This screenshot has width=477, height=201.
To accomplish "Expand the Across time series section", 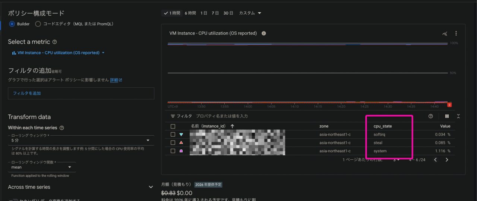I will [151, 187].
